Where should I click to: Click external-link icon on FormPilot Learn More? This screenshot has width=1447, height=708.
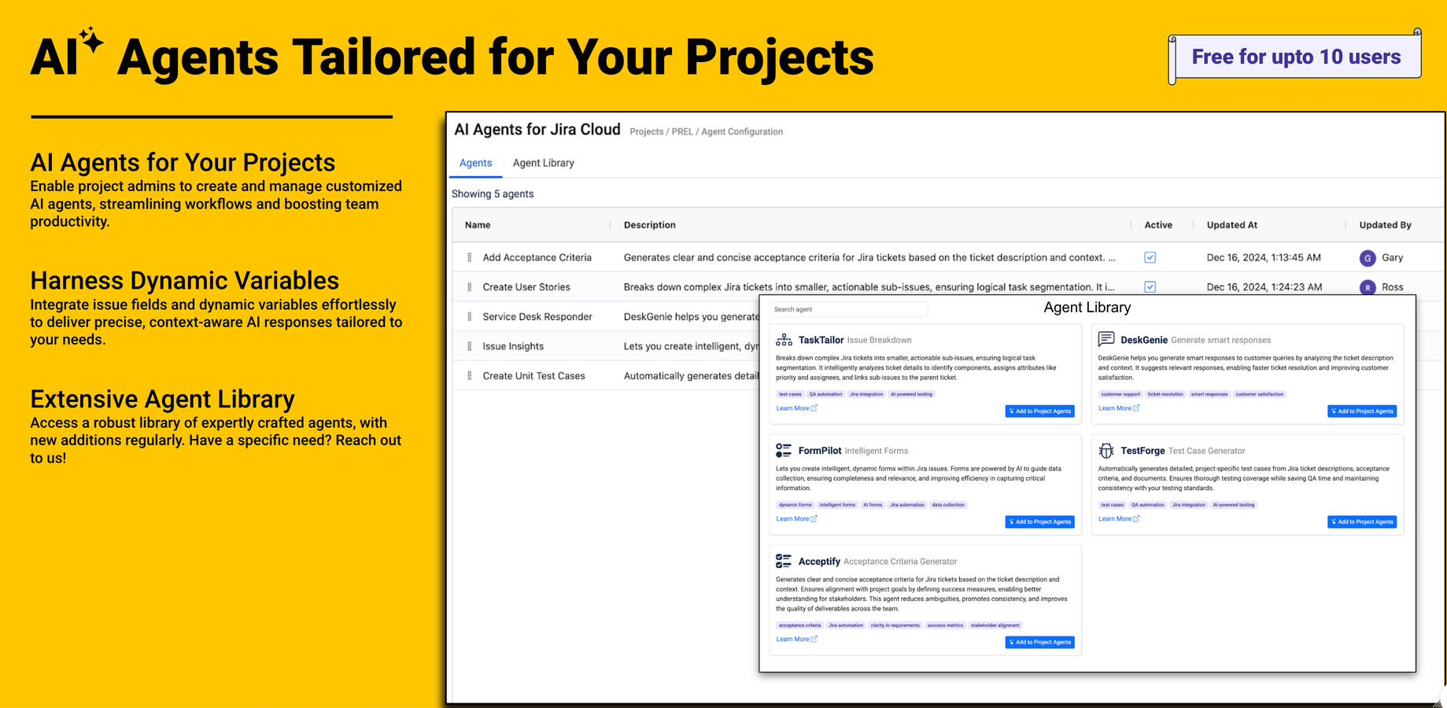click(814, 518)
